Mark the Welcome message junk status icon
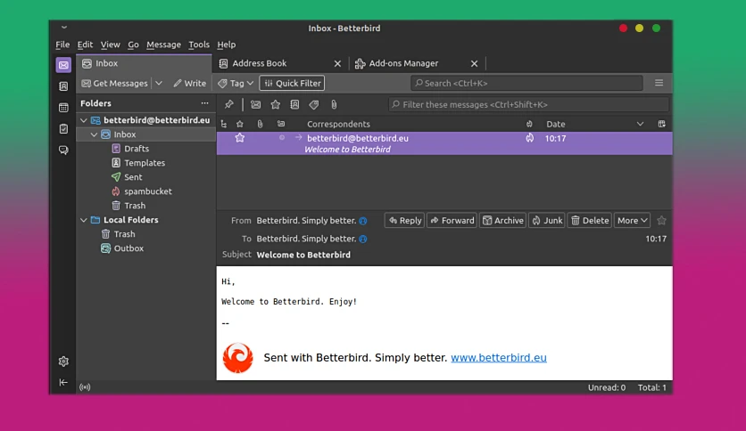 pyautogui.click(x=529, y=138)
